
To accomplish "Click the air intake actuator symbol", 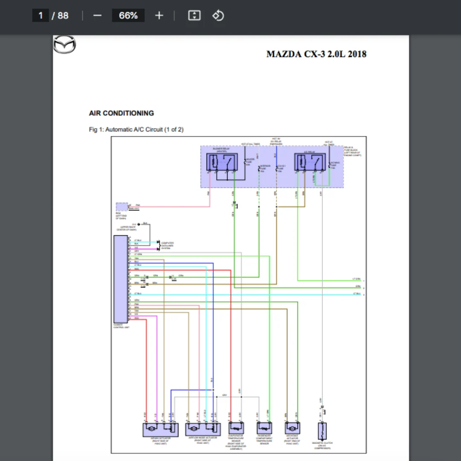I will pyautogui.click(x=292, y=428).
